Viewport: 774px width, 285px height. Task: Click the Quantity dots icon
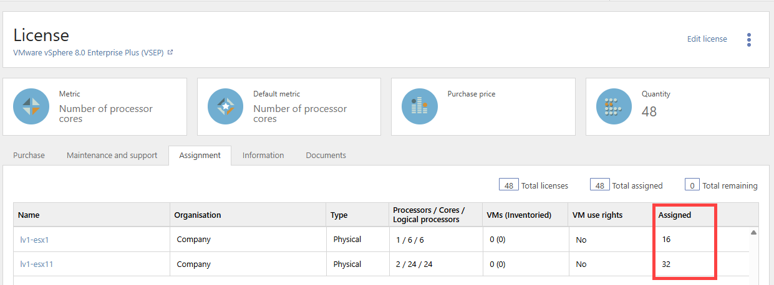click(614, 106)
